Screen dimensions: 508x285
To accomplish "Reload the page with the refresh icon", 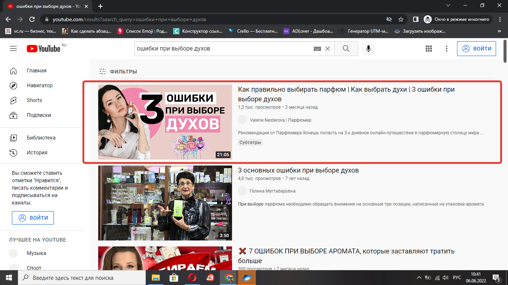I will [x=32, y=19].
